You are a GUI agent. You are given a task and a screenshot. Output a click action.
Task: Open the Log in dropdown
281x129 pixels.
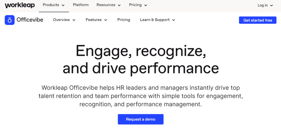coord(265,5)
